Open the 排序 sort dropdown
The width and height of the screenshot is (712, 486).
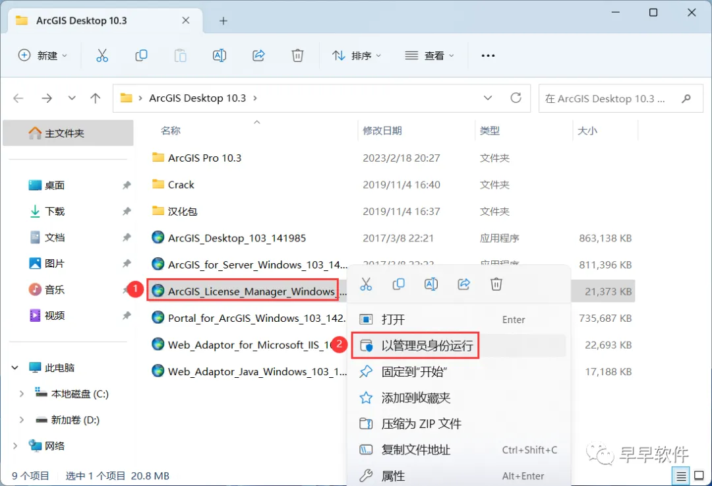[357, 55]
